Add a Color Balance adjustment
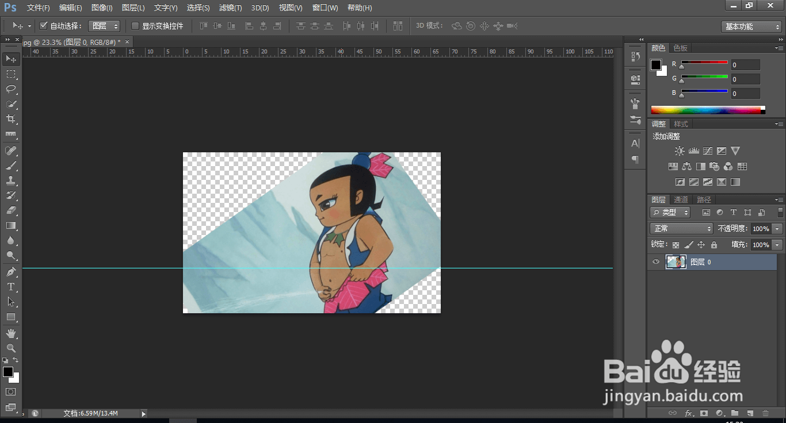The width and height of the screenshot is (786, 423). [x=686, y=167]
